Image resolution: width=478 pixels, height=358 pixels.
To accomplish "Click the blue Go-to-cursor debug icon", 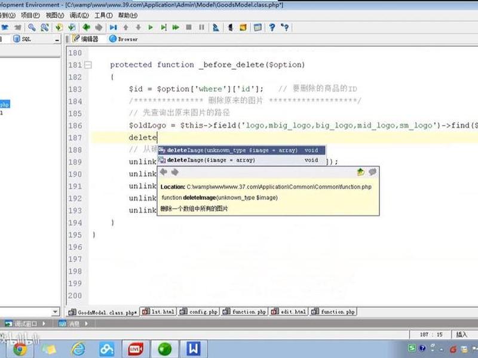I will coord(113,27).
